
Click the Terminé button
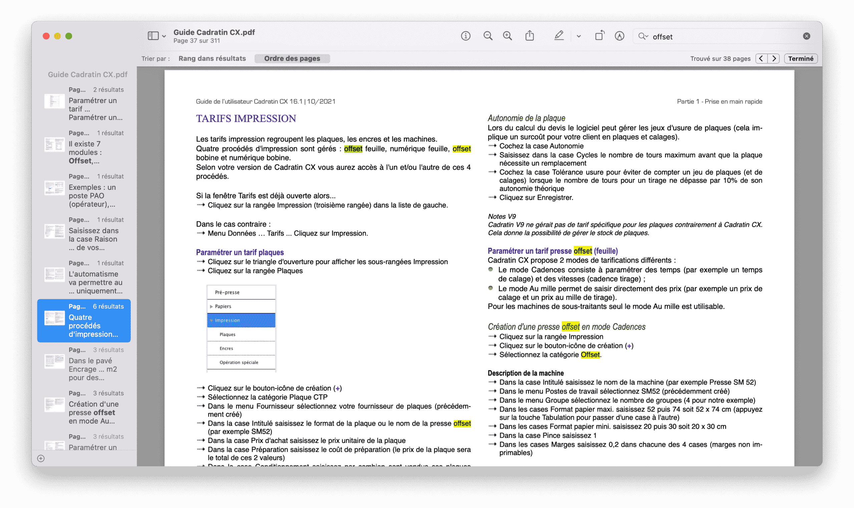pyautogui.click(x=801, y=58)
